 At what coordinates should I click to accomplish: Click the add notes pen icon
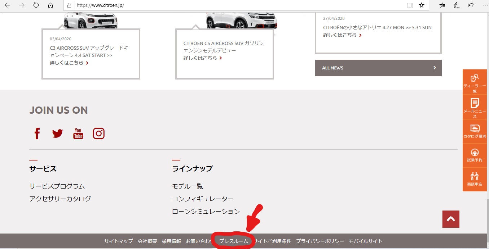click(x=457, y=5)
